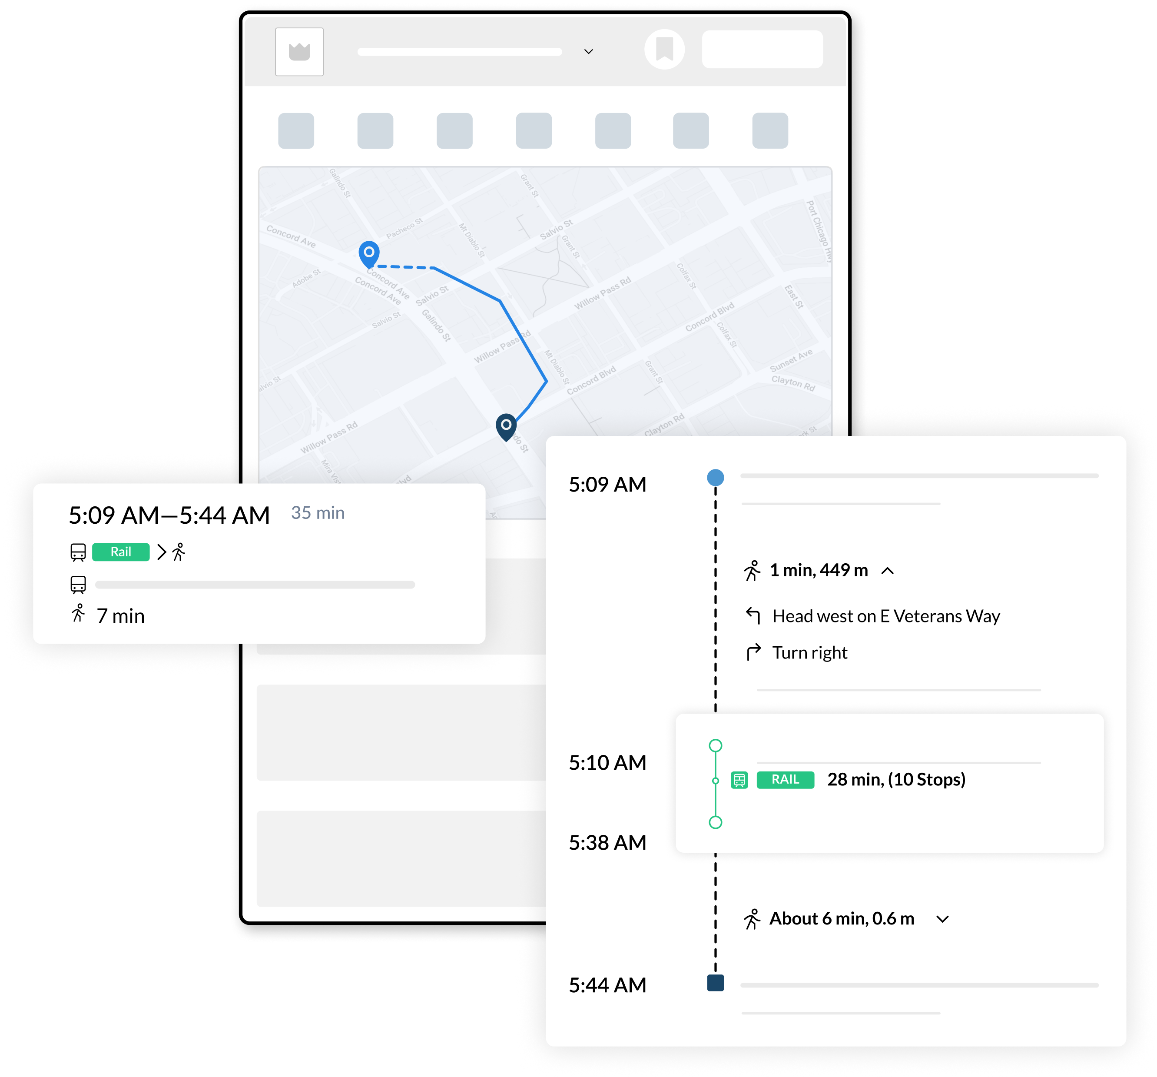Collapse the 1 min, 449 m walk step
1157x1077 pixels.
coord(887,571)
